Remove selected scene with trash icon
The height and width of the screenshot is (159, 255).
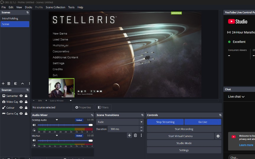point(9,84)
